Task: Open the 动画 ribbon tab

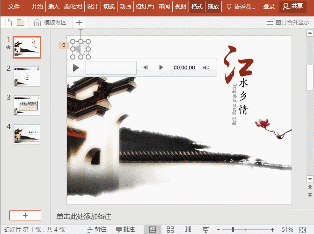Action: [125, 7]
